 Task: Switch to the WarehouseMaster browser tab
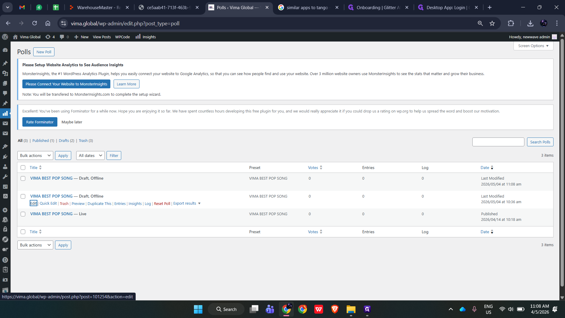pos(99,7)
